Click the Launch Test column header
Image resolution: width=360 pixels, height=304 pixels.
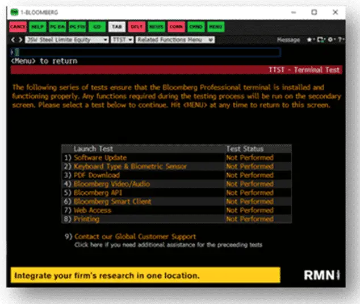93,149
